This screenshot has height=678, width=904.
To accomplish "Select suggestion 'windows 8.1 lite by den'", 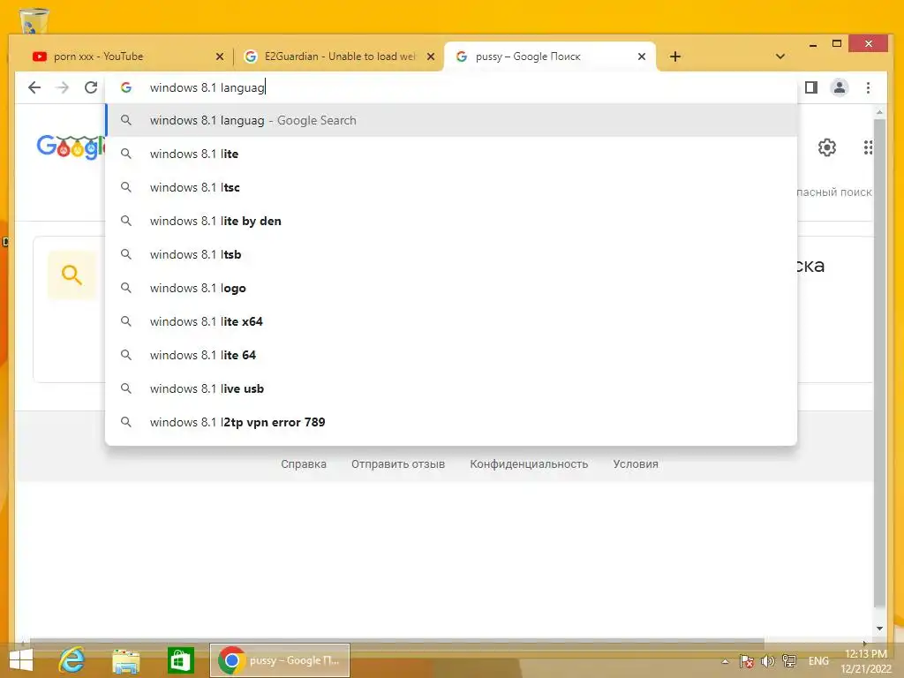I will click(x=451, y=221).
